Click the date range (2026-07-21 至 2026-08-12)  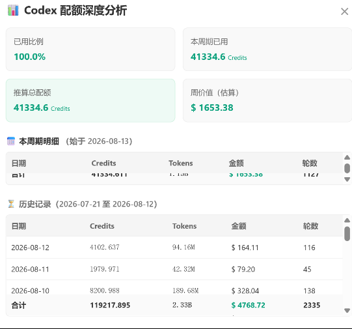(107, 205)
